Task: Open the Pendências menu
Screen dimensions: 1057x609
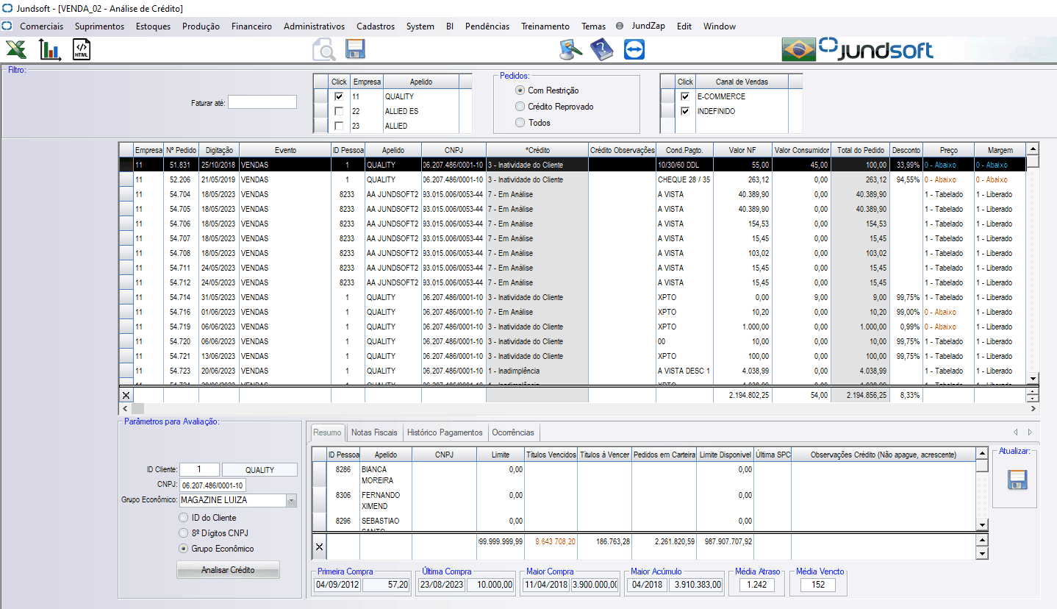Action: (487, 26)
